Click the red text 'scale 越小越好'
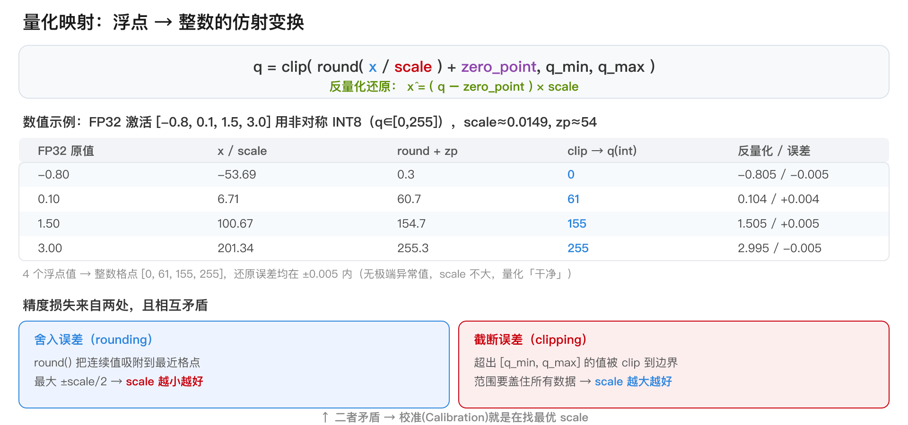Image resolution: width=908 pixels, height=425 pixels. [165, 382]
